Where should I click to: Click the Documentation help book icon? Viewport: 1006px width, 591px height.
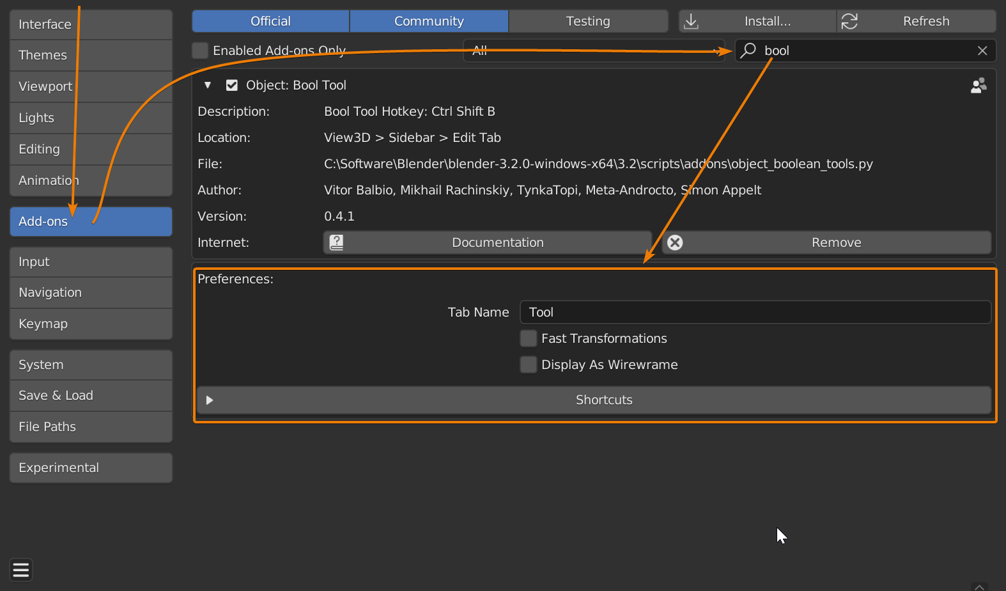tap(337, 242)
